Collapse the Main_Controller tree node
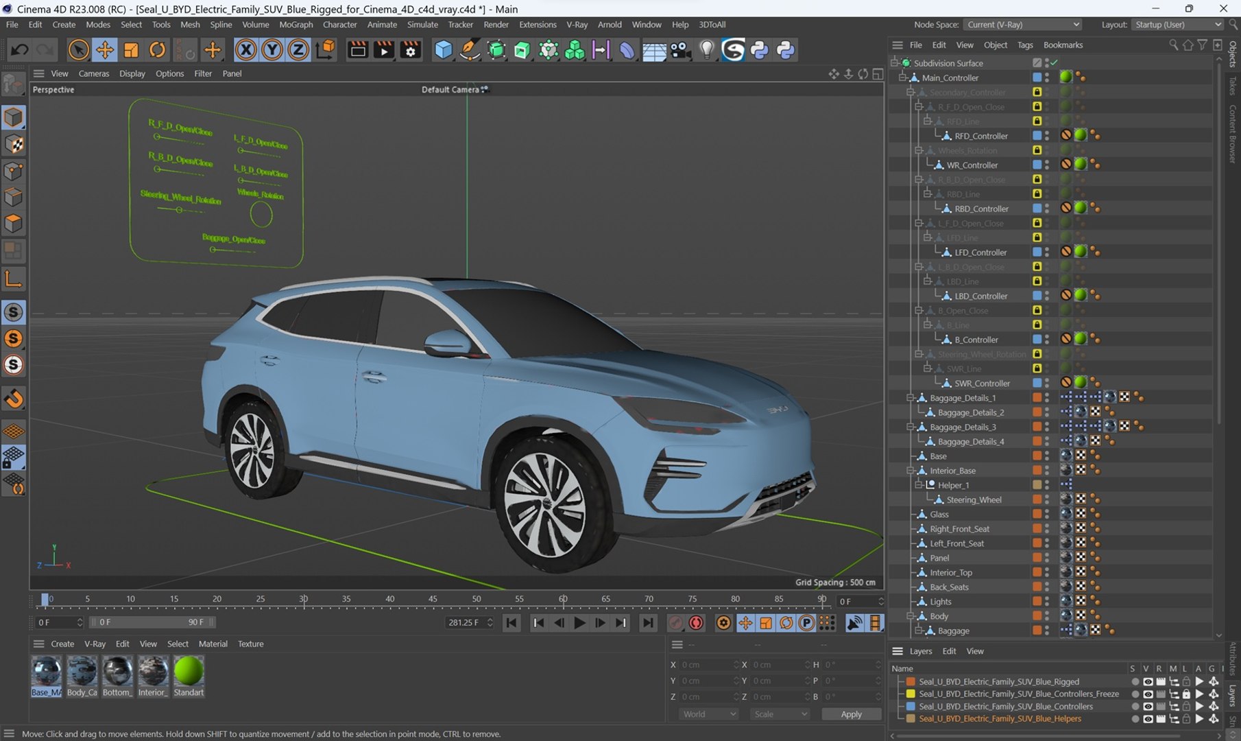This screenshot has width=1241, height=741. 903,78
